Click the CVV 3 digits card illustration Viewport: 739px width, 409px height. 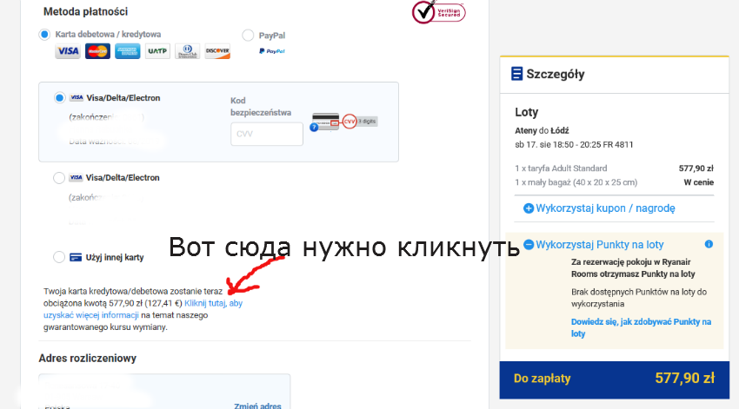click(344, 122)
